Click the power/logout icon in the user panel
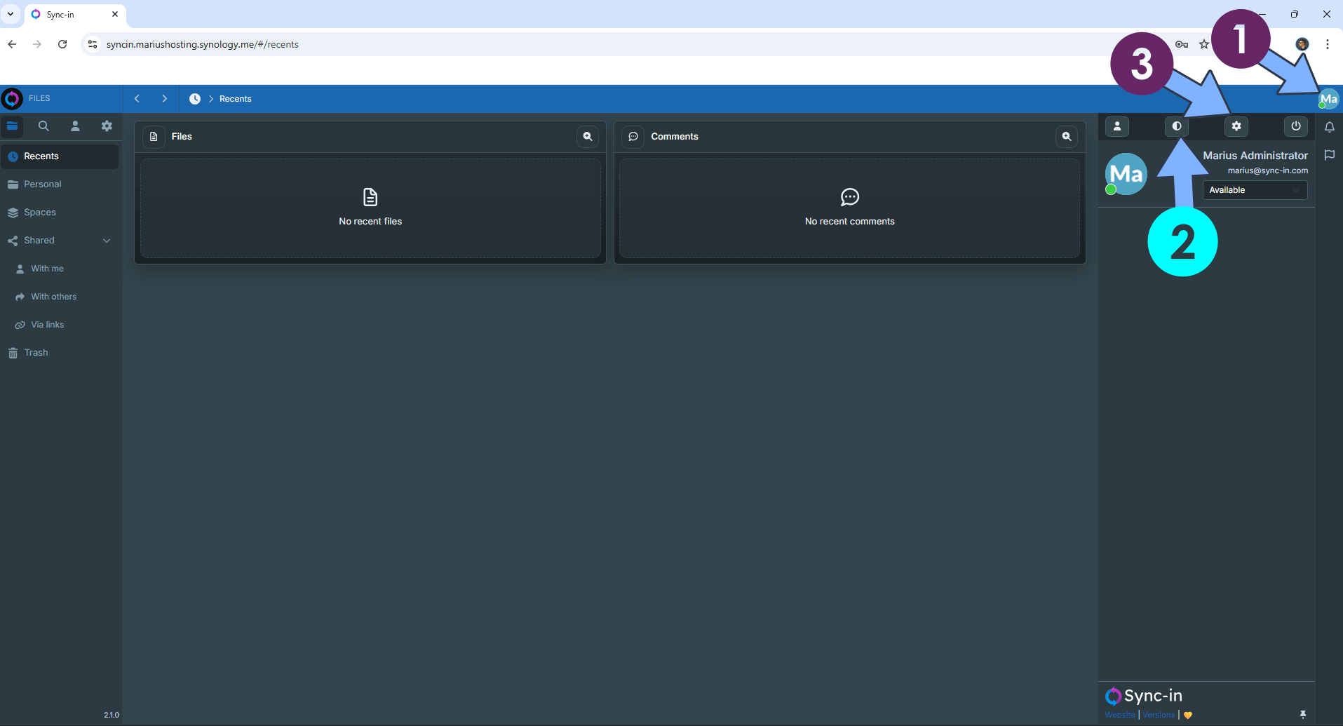Screen dimensions: 1343x726 (1295, 127)
